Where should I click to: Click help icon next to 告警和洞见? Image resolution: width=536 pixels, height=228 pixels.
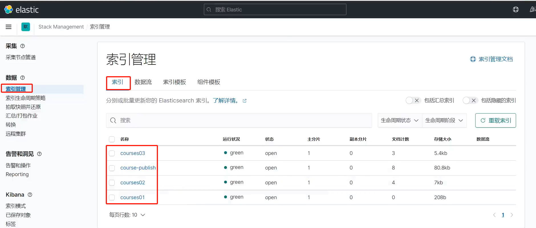pyautogui.click(x=39, y=154)
